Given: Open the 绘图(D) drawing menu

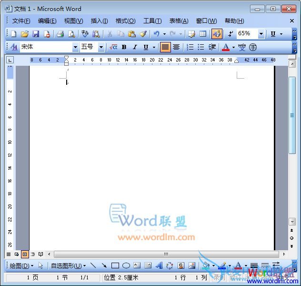Looking at the screenshot, I should pyautogui.click(x=21, y=266).
